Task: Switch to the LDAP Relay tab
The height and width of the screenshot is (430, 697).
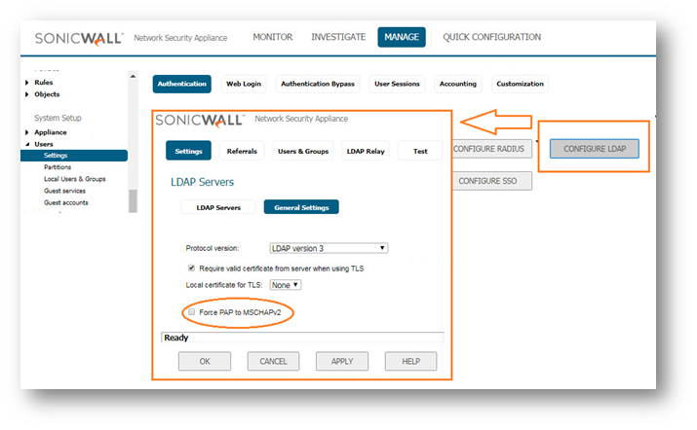Action: tap(364, 151)
